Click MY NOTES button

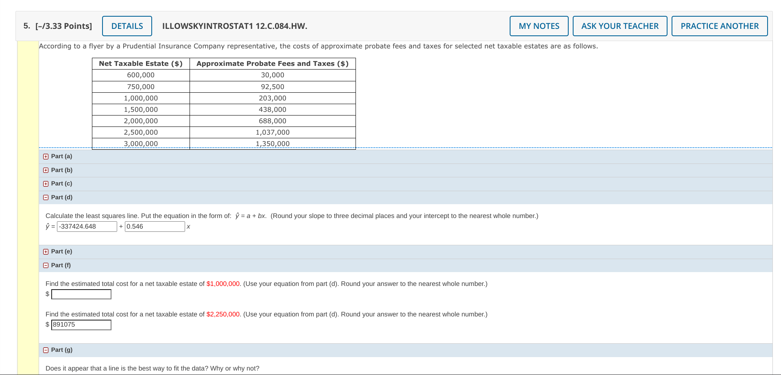coord(539,26)
